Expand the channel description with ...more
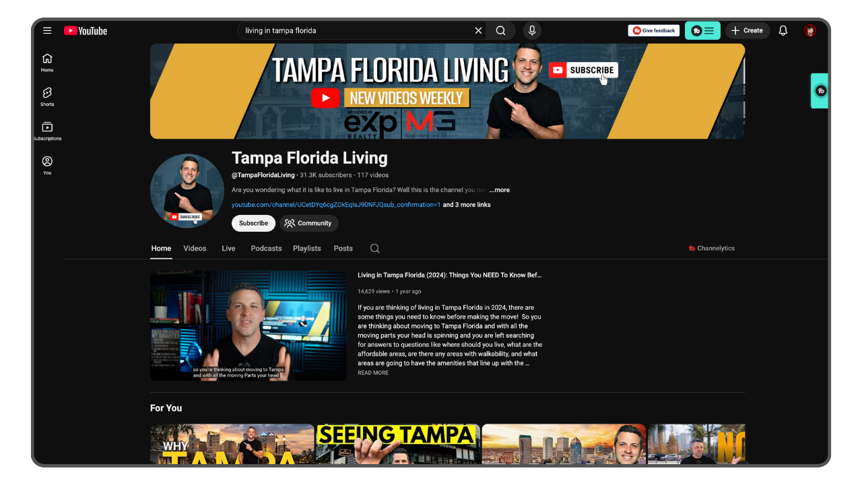This screenshot has height=485, width=862. 499,189
